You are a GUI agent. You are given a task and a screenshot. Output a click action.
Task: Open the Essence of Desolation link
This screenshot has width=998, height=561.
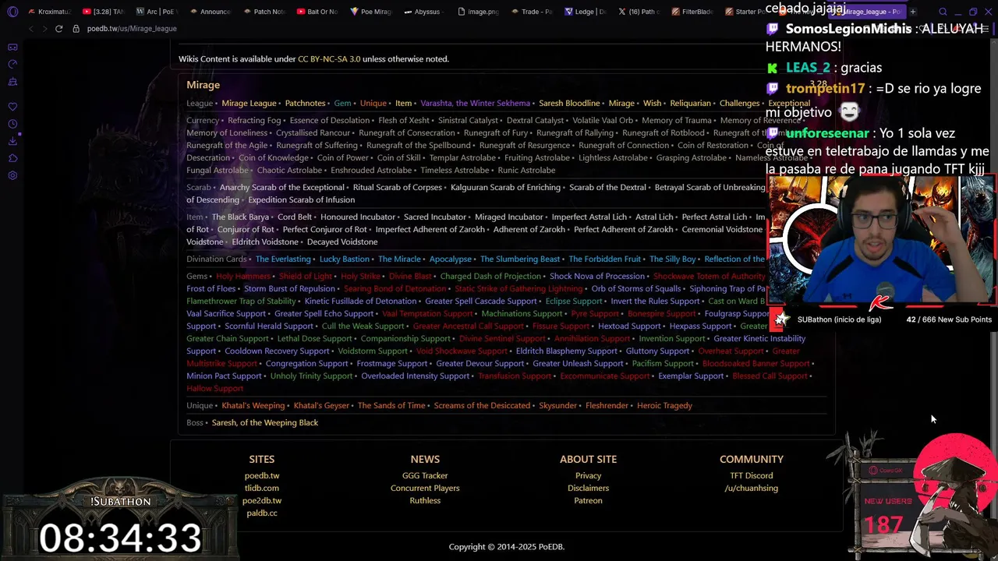click(x=330, y=121)
